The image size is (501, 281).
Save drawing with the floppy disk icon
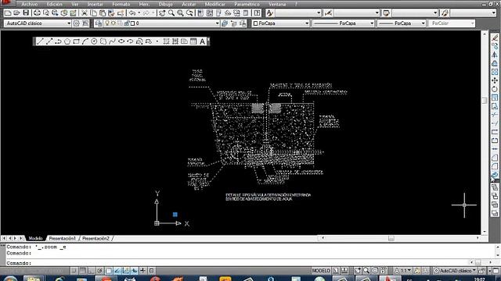(26, 13)
